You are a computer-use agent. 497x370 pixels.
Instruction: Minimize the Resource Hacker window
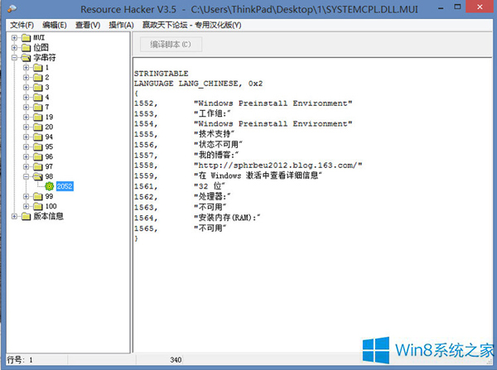click(441, 8)
